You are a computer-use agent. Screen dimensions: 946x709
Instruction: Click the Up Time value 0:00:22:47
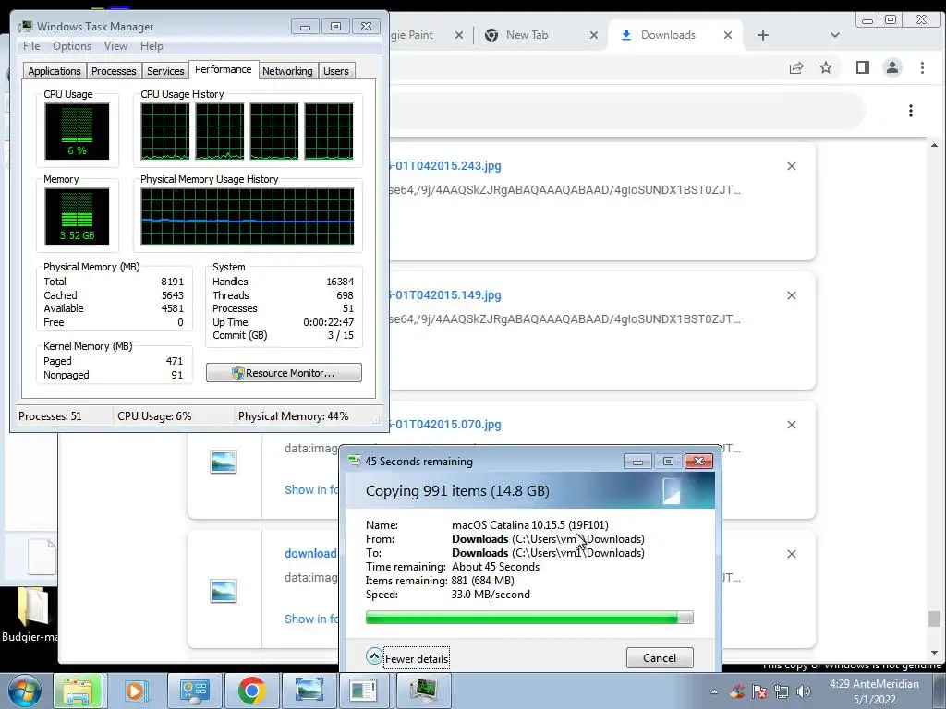328,322
